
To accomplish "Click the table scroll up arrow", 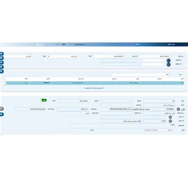I will 5,82.
